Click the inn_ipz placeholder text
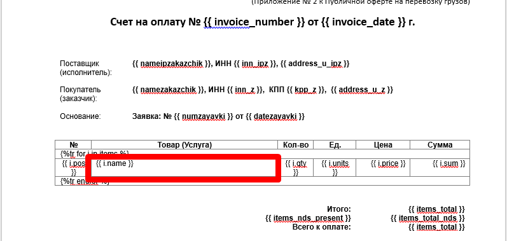507x241 pixels. 256,64
